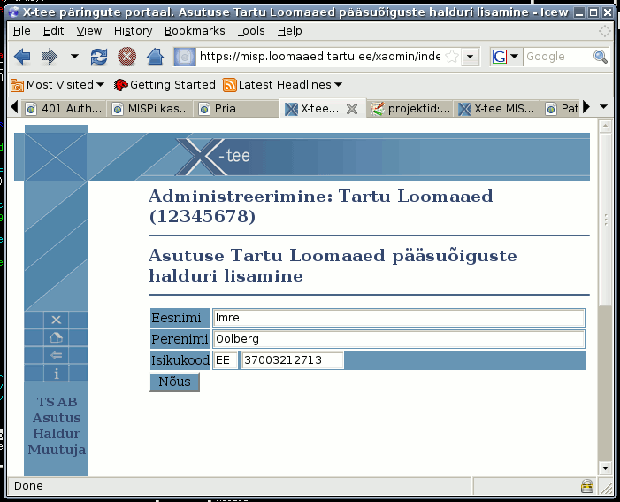Open the list all tabs dropdown
Image resolution: width=620 pixels, height=502 pixels.
point(603,107)
